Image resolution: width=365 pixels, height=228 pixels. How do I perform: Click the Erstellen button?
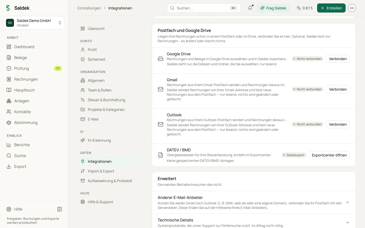[331, 8]
